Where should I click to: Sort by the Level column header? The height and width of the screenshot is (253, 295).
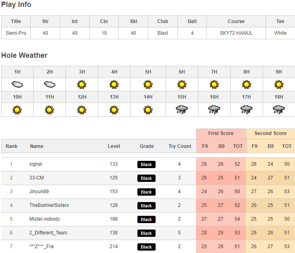114,146
